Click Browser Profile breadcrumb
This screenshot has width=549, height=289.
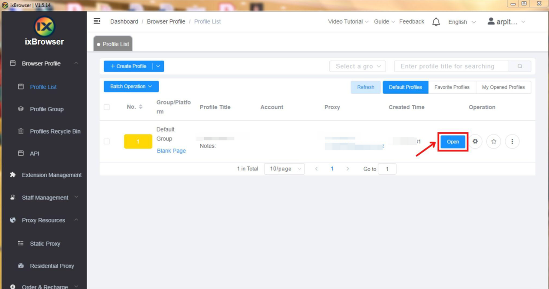click(x=166, y=21)
